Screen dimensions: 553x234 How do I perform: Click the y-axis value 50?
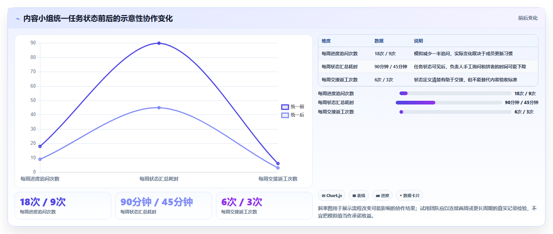coord(33,100)
